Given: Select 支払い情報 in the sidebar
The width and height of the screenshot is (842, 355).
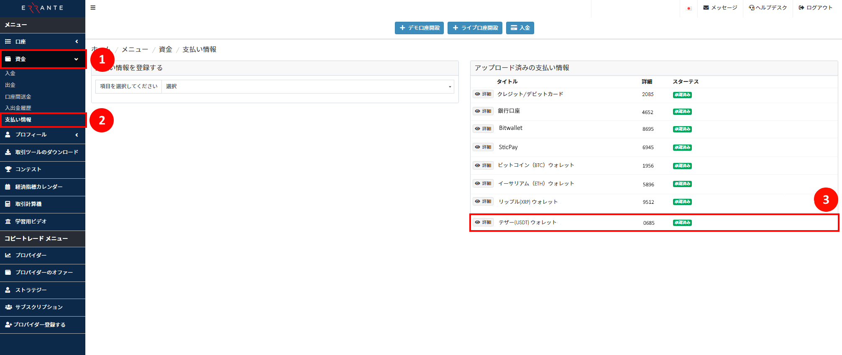Looking at the screenshot, I should 18,119.
